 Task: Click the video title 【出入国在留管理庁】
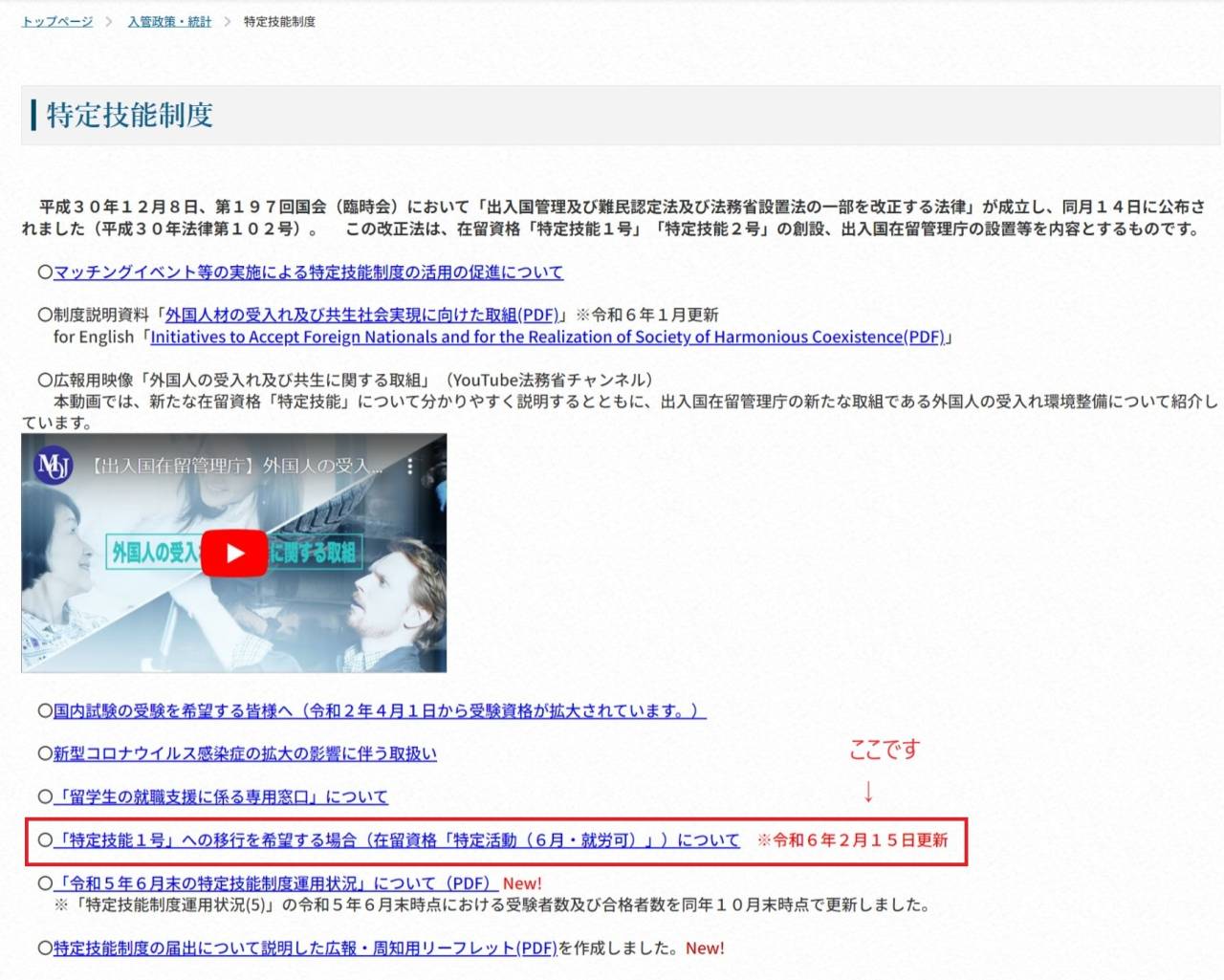point(235,467)
